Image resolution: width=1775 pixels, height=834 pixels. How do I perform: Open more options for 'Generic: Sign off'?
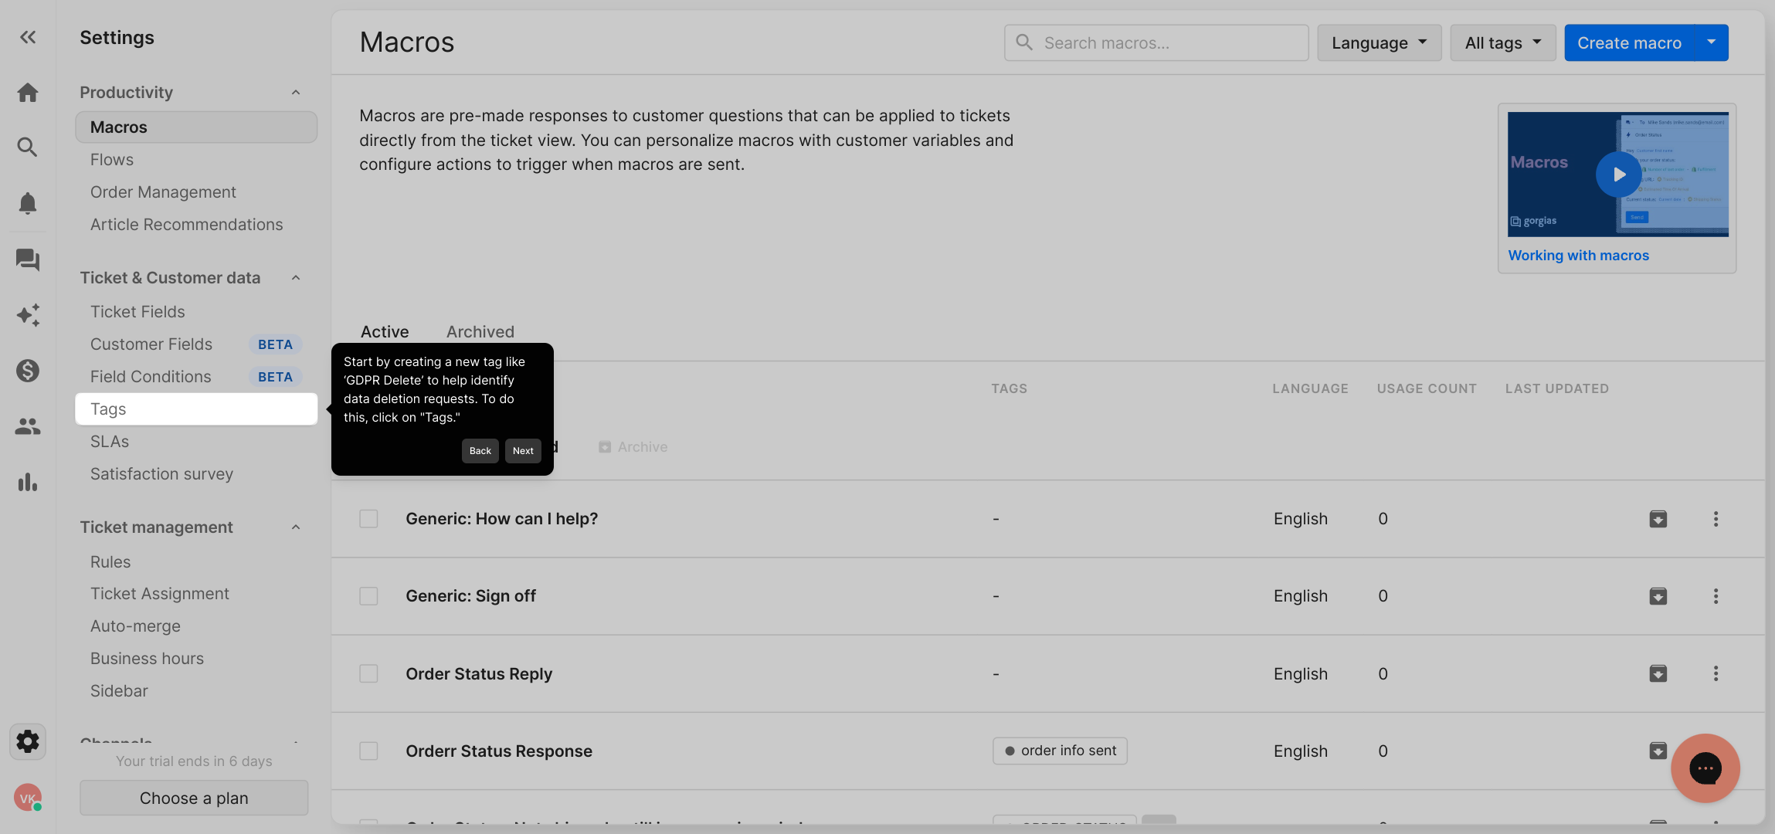click(1716, 596)
